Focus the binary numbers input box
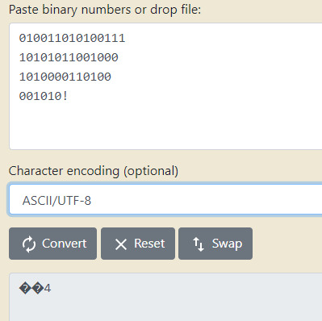Image resolution: width=322 pixels, height=321 pixels. coord(165,86)
